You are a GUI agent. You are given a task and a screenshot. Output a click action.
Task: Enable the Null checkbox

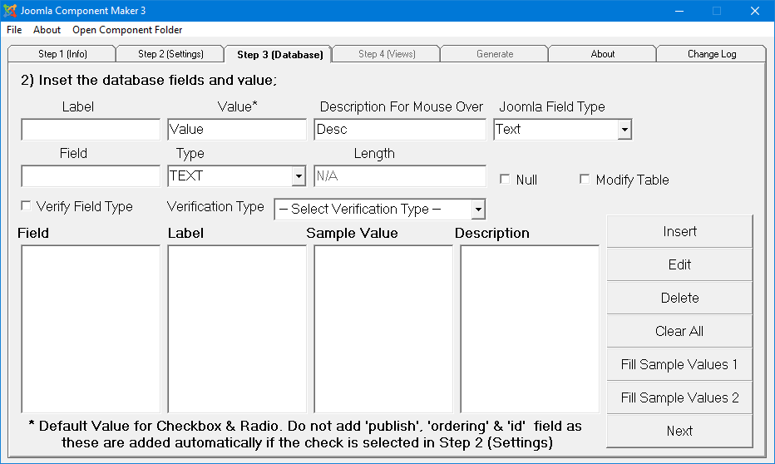(x=505, y=179)
